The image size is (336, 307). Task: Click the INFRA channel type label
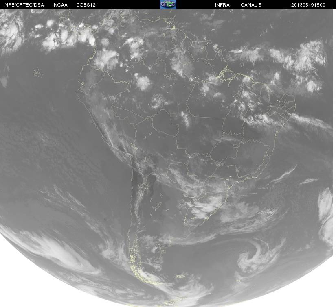click(x=222, y=5)
